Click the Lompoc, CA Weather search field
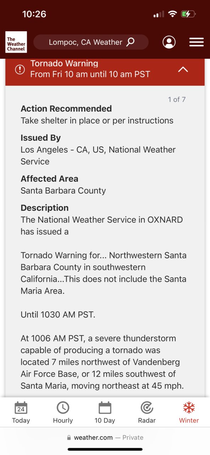 point(91,42)
